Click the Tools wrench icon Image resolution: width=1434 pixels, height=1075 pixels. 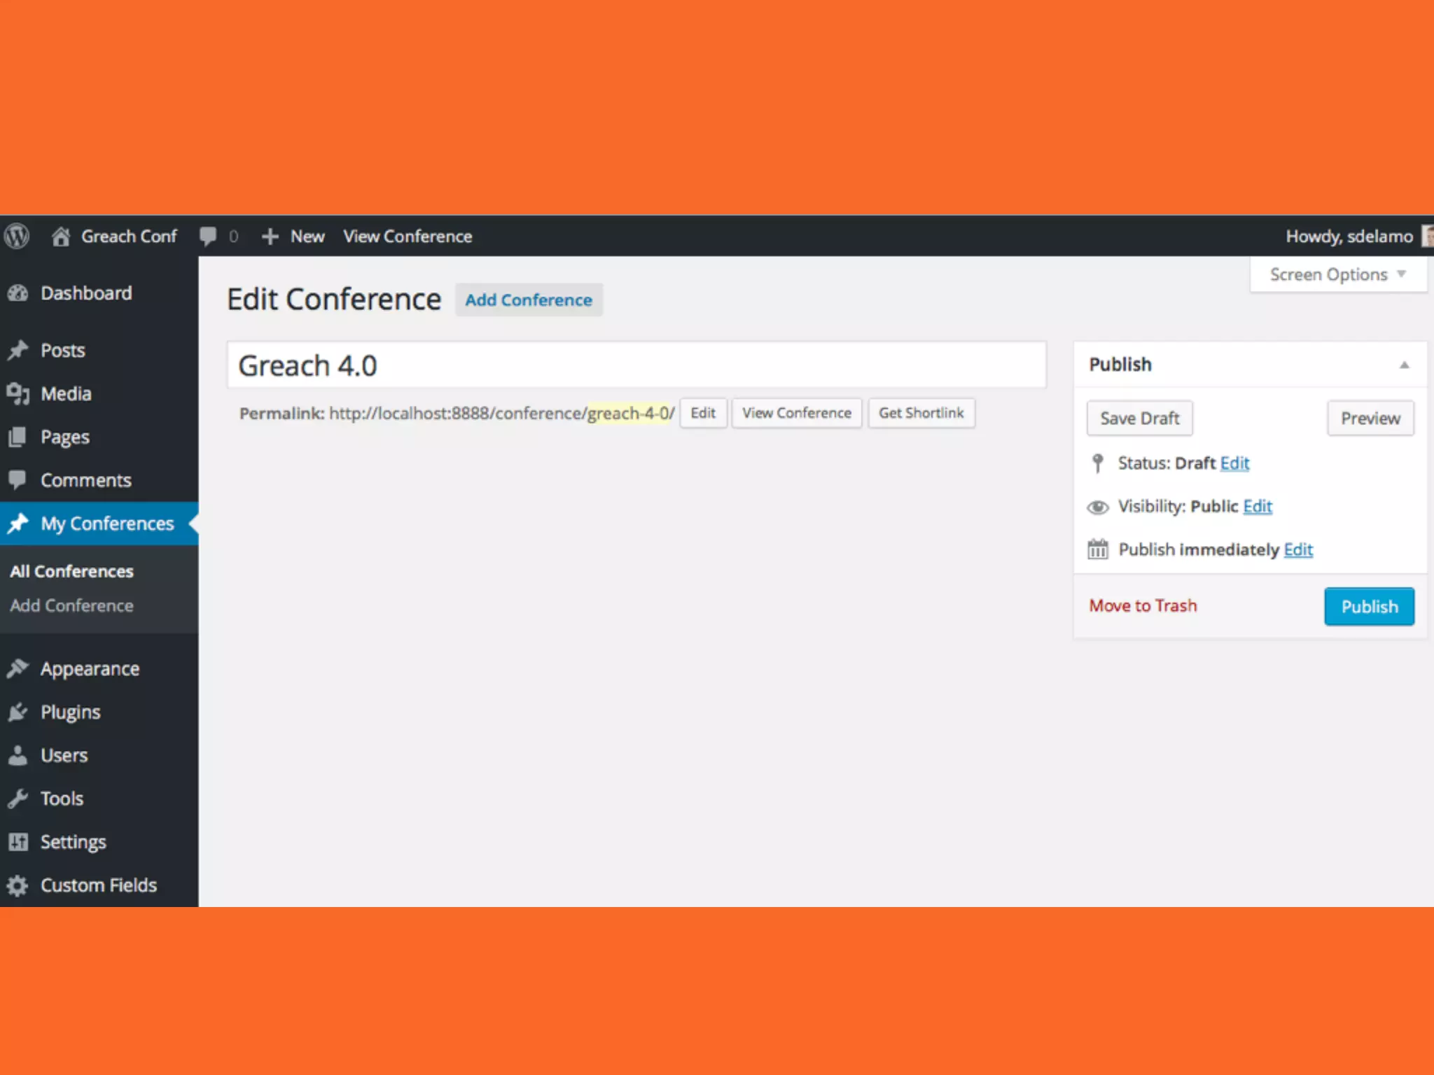tap(18, 799)
